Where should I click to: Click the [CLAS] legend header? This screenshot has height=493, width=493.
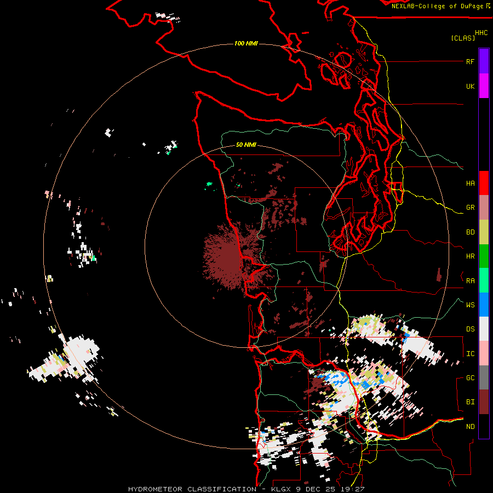coord(463,38)
